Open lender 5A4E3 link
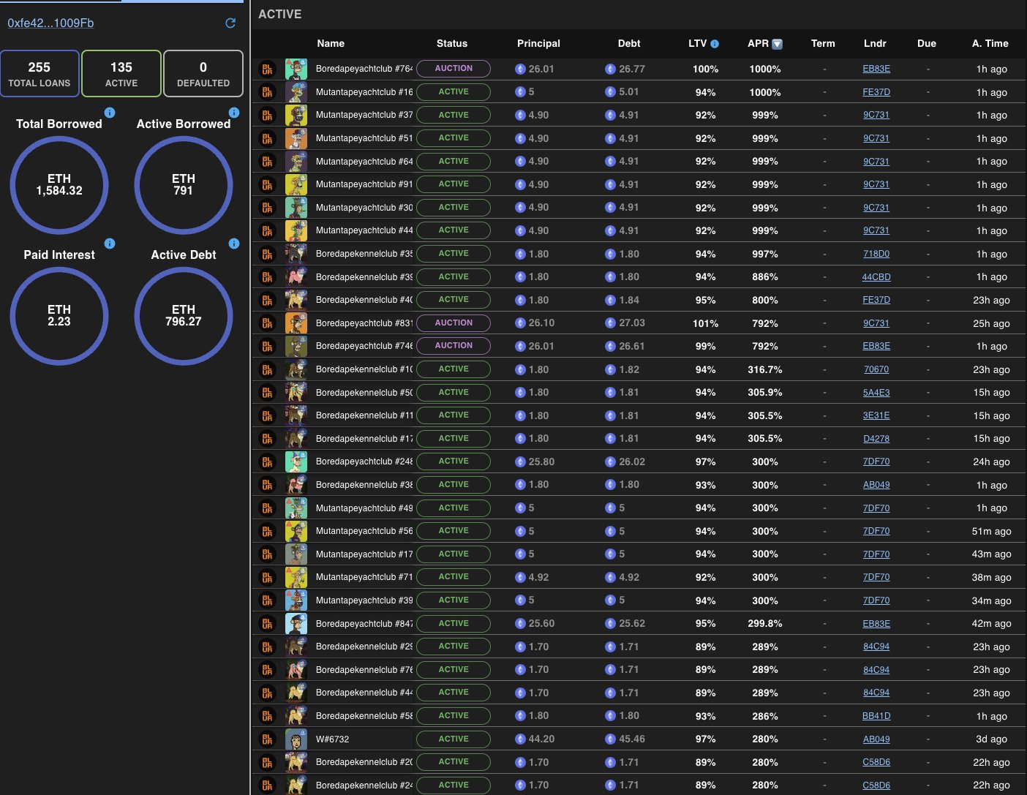The height and width of the screenshot is (795, 1027). click(876, 393)
